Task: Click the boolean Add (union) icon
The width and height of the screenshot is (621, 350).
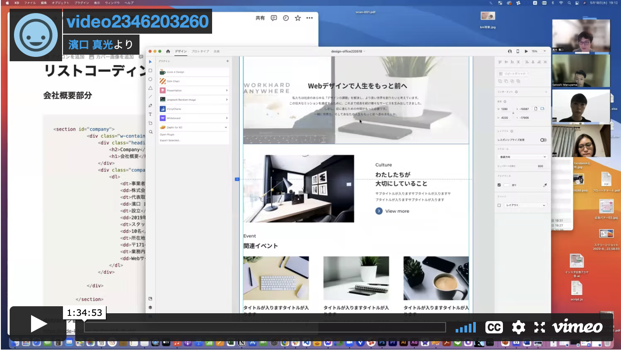Action: [x=500, y=81]
